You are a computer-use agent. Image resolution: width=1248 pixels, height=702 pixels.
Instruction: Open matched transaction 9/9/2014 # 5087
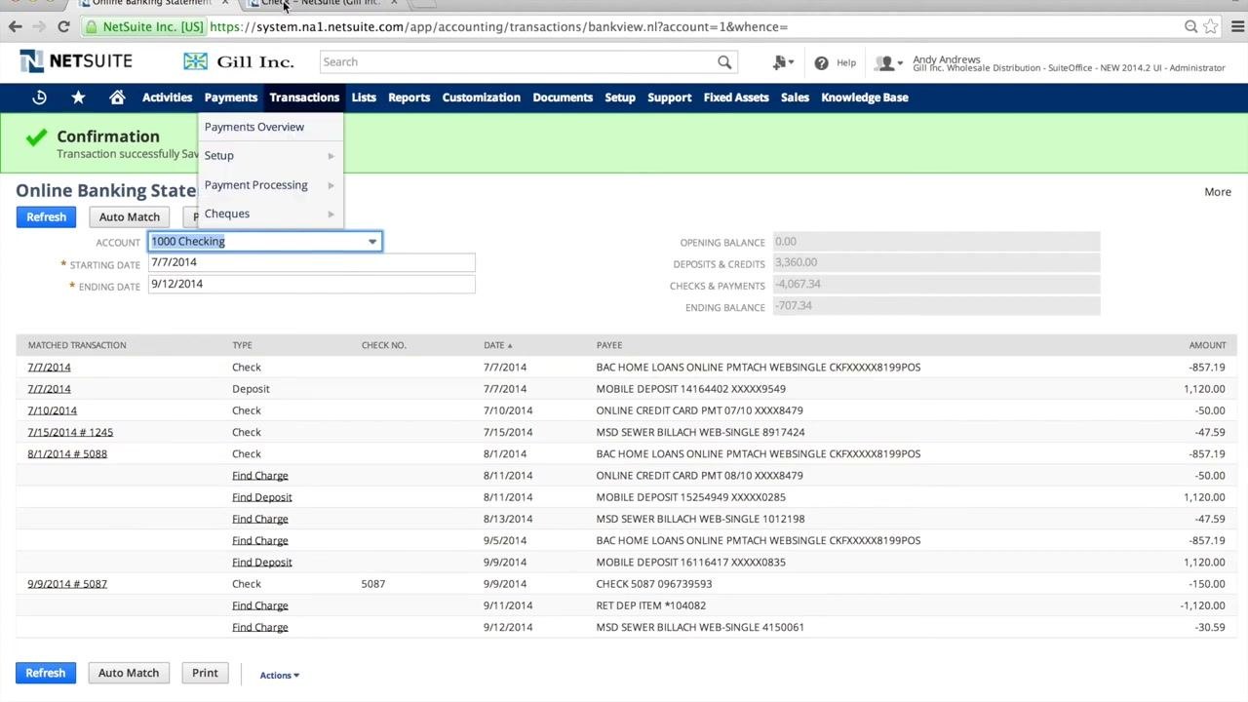coord(67,584)
